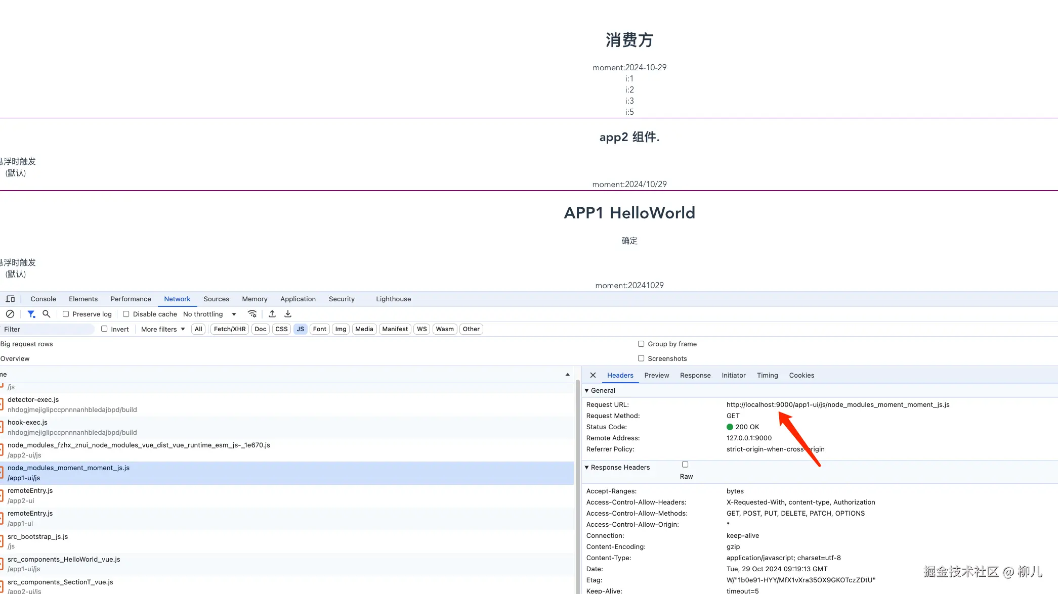This screenshot has height=594, width=1058.
Task: Open the Preview tab of request
Action: 656,375
